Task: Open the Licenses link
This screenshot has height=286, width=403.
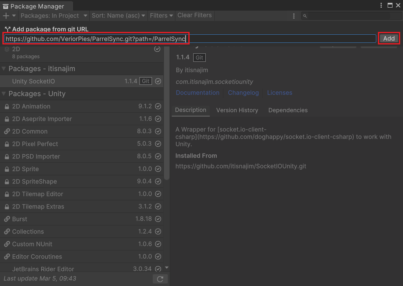Action: coord(280,93)
